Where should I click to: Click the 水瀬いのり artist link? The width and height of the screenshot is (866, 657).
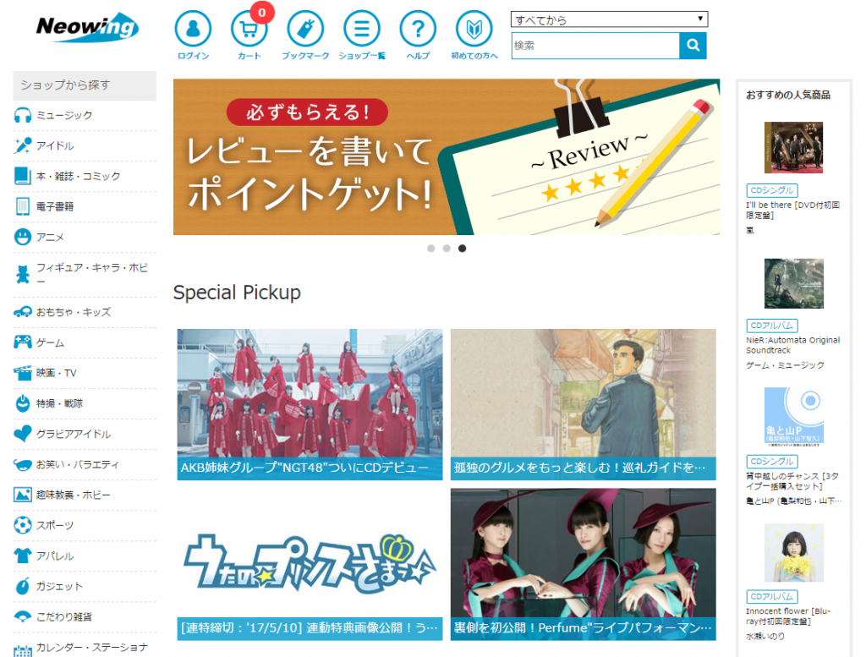click(765, 636)
